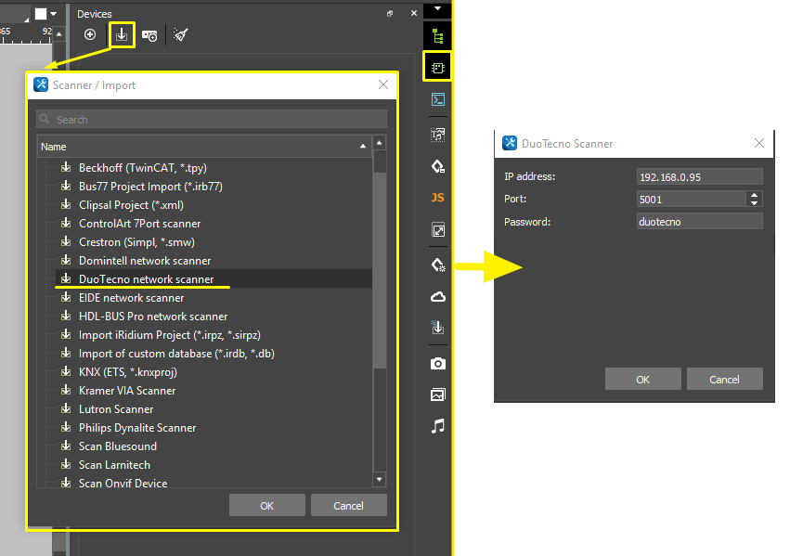Click the IP address input field
This screenshot has height=556, width=803.
699,177
